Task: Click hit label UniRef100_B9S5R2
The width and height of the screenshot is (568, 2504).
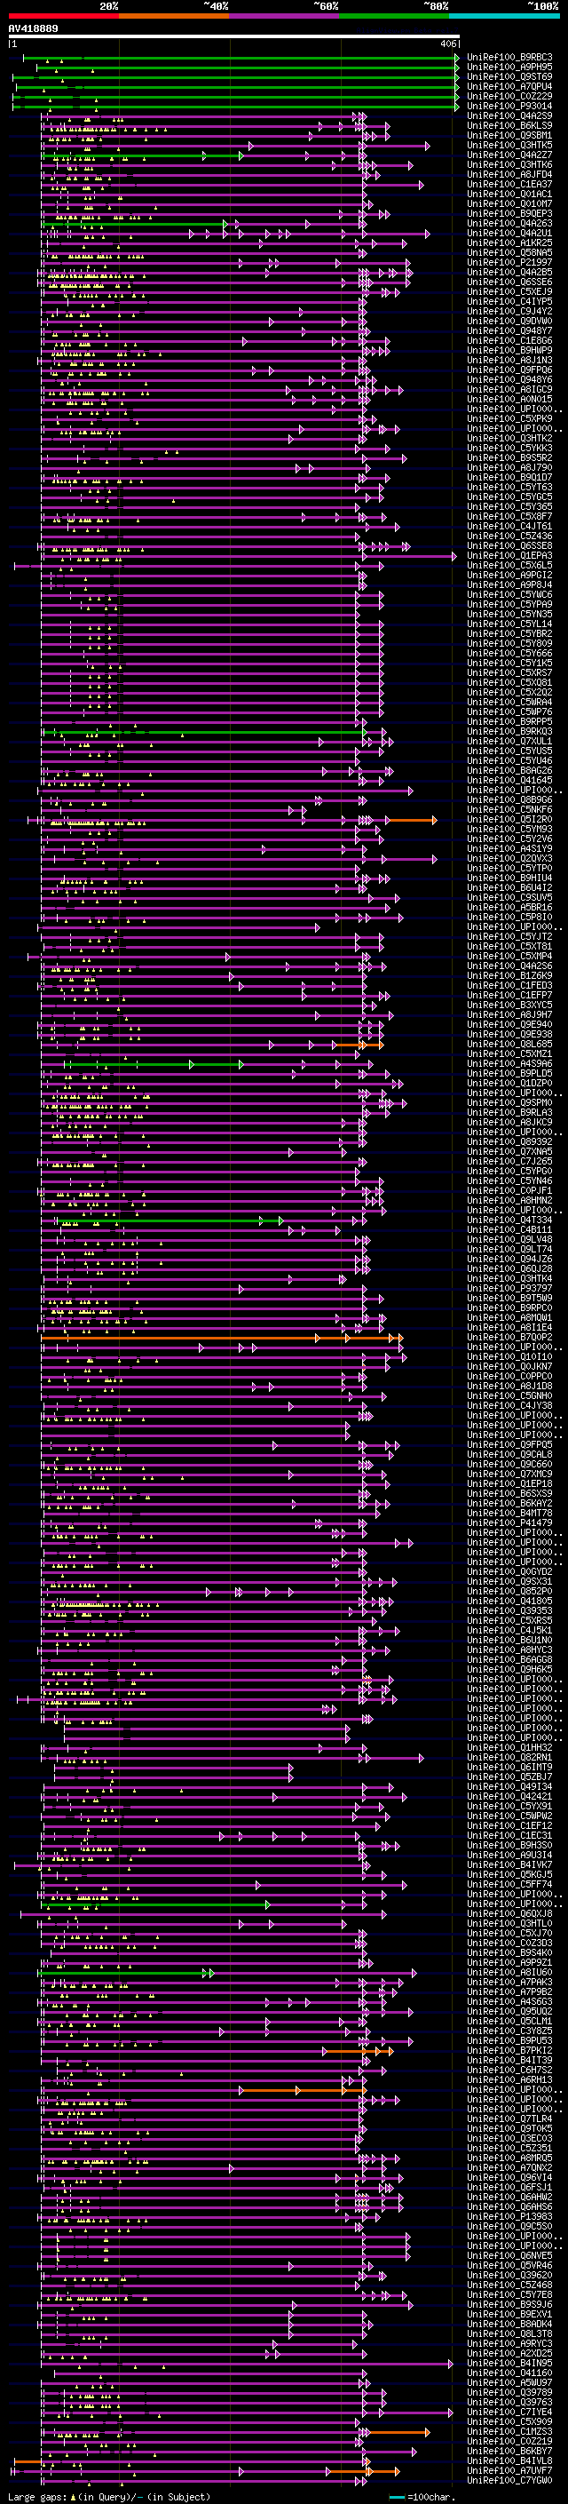Action: click(509, 457)
